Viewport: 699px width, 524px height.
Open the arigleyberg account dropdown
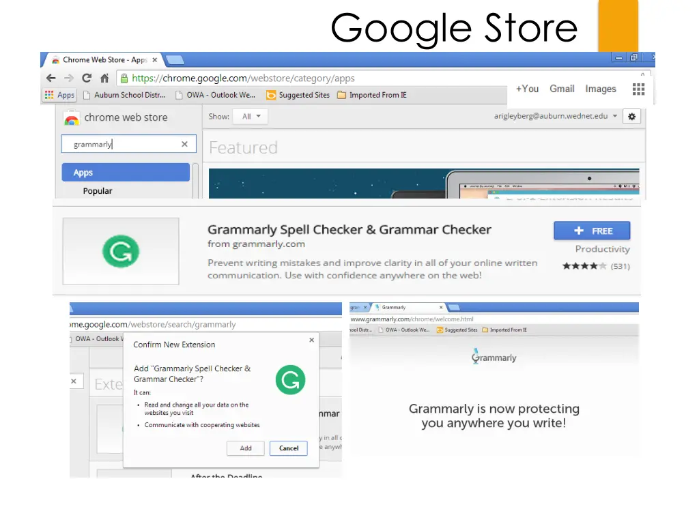pyautogui.click(x=556, y=116)
